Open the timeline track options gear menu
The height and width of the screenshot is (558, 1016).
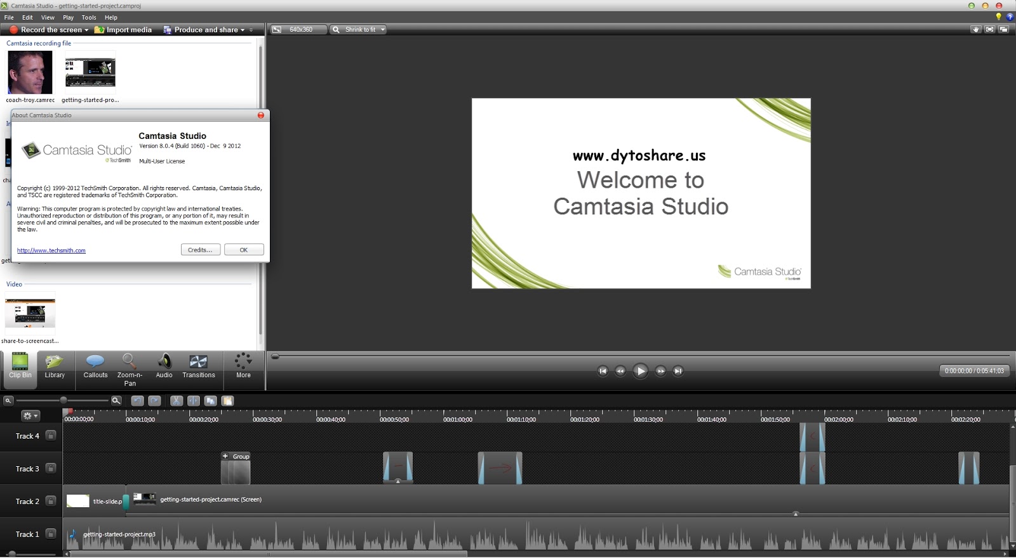click(x=30, y=416)
